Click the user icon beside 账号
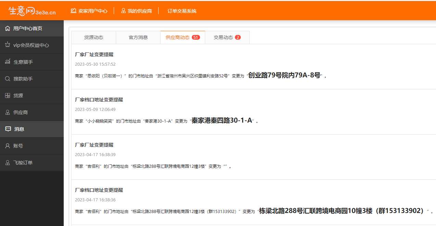This screenshot has height=226, width=436. coord(8,146)
